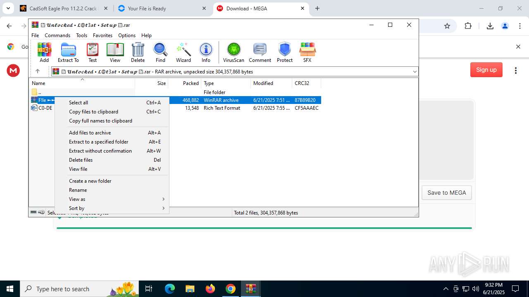Click the Info toolbar icon
This screenshot has width=529, height=297.
pyautogui.click(x=206, y=52)
